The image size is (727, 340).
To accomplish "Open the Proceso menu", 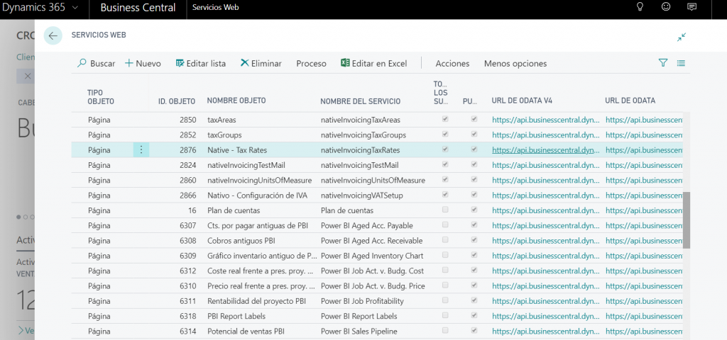I will click(311, 63).
